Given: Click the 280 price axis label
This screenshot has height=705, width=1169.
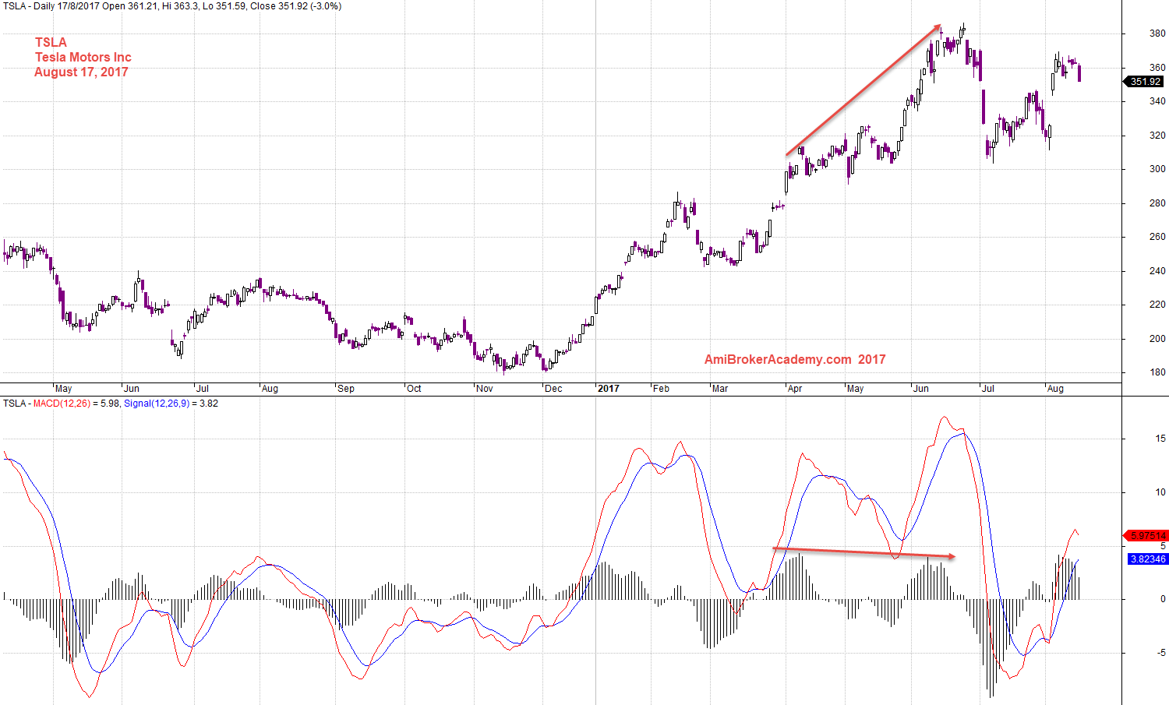Looking at the screenshot, I should [x=1157, y=203].
